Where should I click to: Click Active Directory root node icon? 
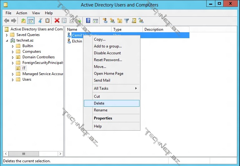[x=7, y=29]
